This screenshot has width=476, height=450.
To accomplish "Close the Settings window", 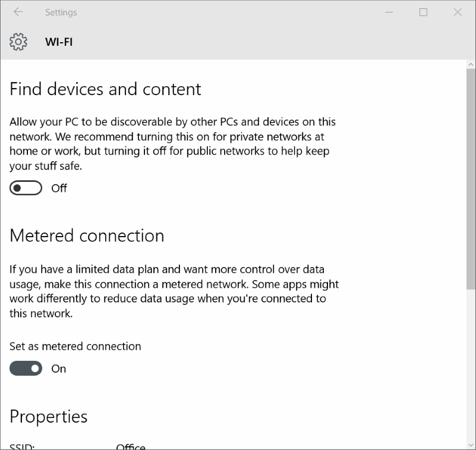I will coord(458,12).
